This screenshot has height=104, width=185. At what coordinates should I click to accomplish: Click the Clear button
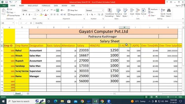point(152,15)
